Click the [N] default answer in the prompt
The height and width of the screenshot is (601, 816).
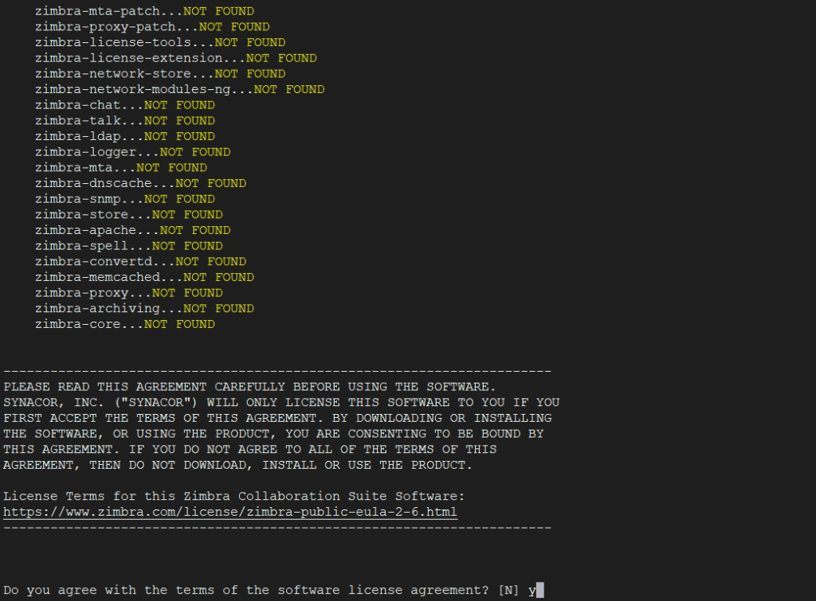point(508,590)
